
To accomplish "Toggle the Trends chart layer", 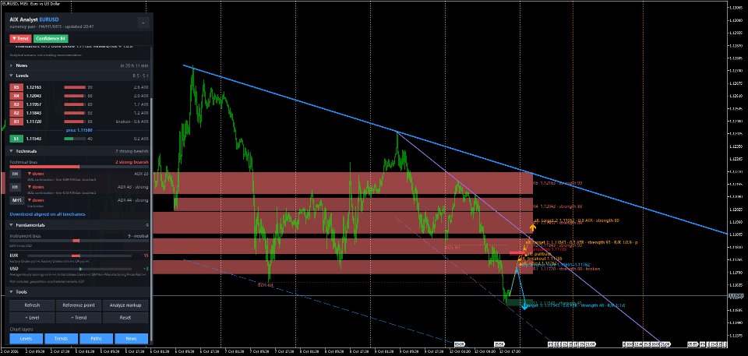I will [61, 338].
